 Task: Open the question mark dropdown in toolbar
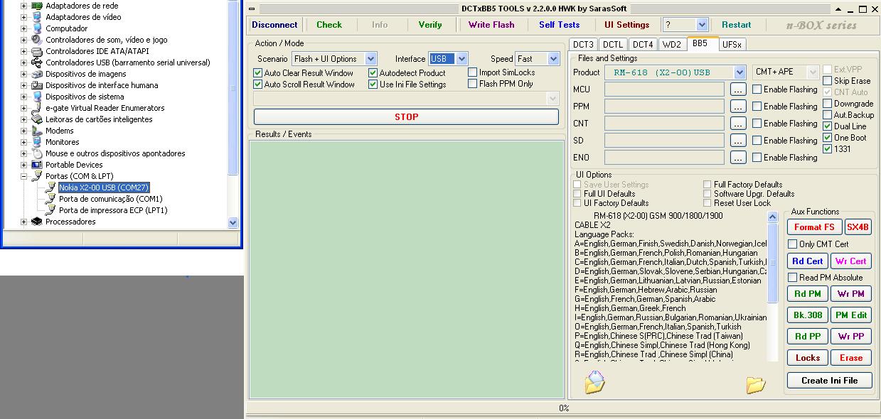pos(703,25)
